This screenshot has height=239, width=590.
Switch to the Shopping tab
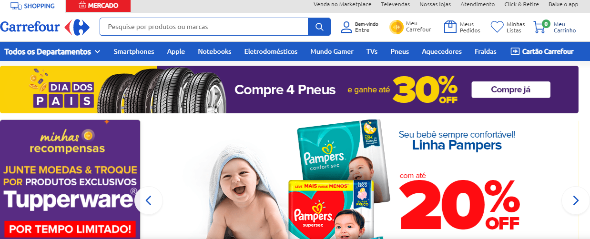click(32, 6)
